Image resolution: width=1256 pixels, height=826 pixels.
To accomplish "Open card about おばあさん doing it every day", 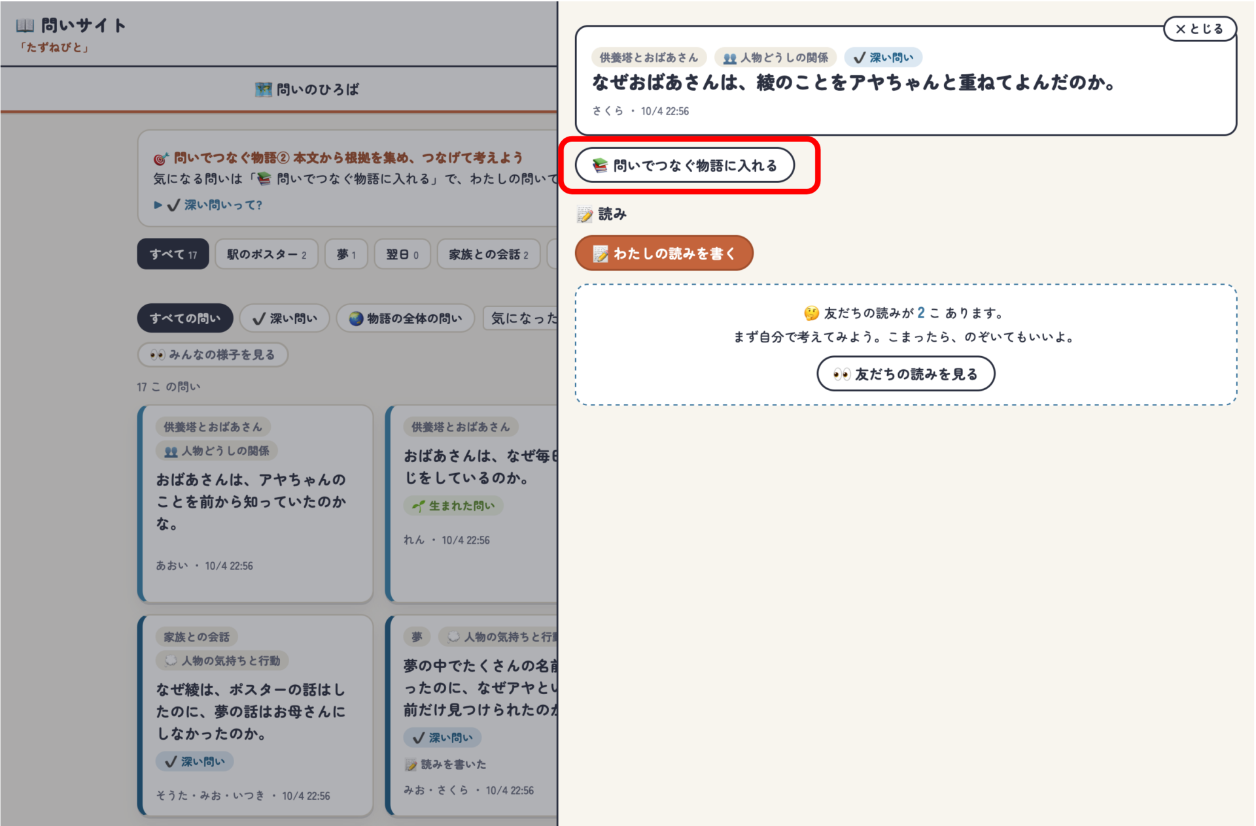I will pyautogui.click(x=472, y=504).
